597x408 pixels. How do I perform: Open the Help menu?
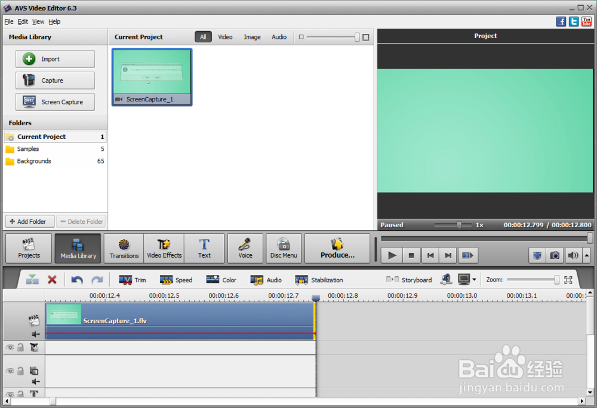(x=54, y=21)
